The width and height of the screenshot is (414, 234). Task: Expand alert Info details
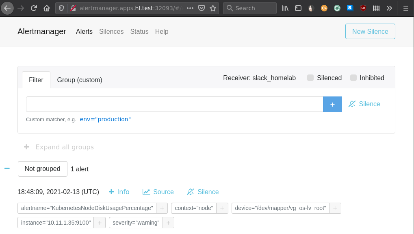119,192
